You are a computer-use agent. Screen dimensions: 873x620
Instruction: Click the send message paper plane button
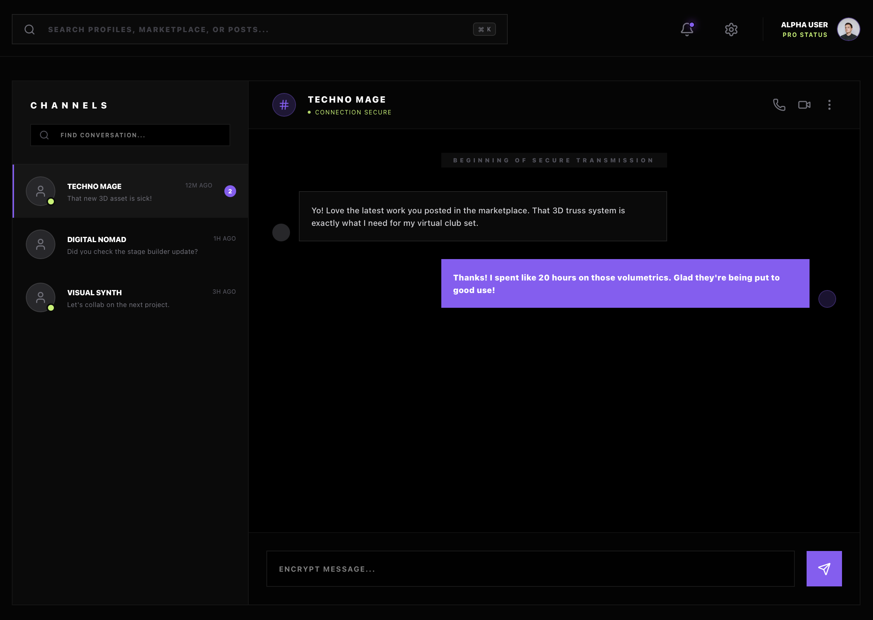click(x=824, y=569)
